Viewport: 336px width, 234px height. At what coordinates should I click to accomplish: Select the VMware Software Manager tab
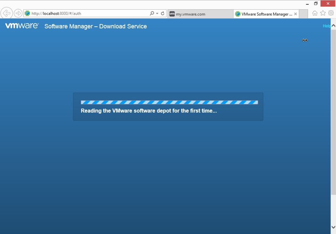tap(264, 14)
